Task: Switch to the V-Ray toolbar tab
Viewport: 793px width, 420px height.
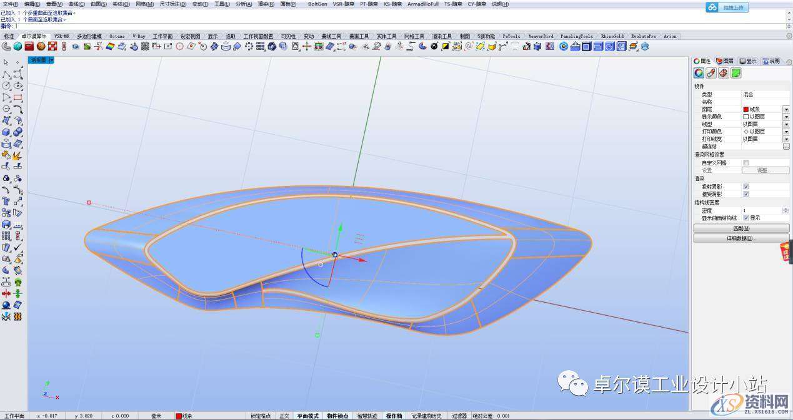Action: click(x=138, y=36)
